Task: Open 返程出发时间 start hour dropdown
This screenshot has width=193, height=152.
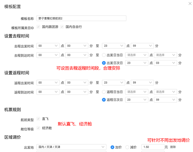Action: 48,83
